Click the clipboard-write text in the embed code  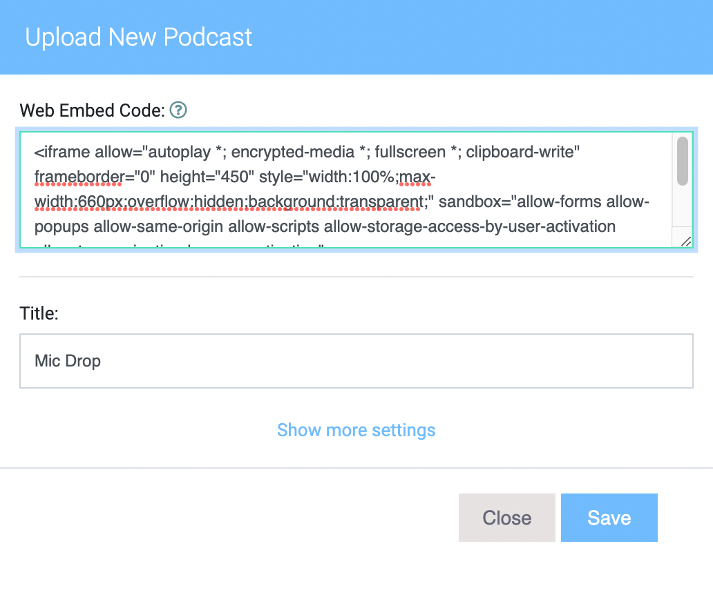(522, 152)
